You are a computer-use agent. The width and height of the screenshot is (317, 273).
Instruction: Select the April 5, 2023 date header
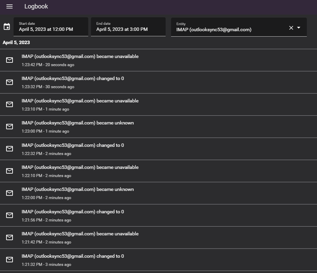[x=16, y=42]
